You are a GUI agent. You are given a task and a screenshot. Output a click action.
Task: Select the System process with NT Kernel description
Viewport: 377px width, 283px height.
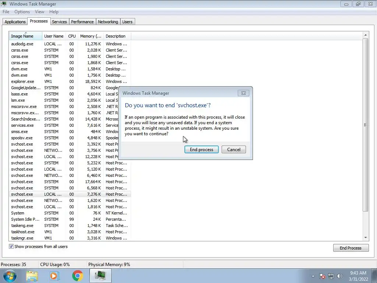tap(70, 213)
